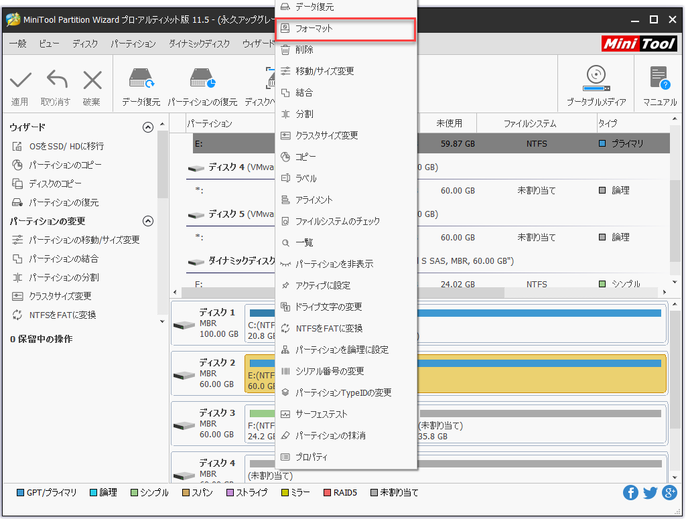
Task: Choose Wipe Partition (パーティションの抹消) entry
Action: pyautogui.click(x=346, y=435)
